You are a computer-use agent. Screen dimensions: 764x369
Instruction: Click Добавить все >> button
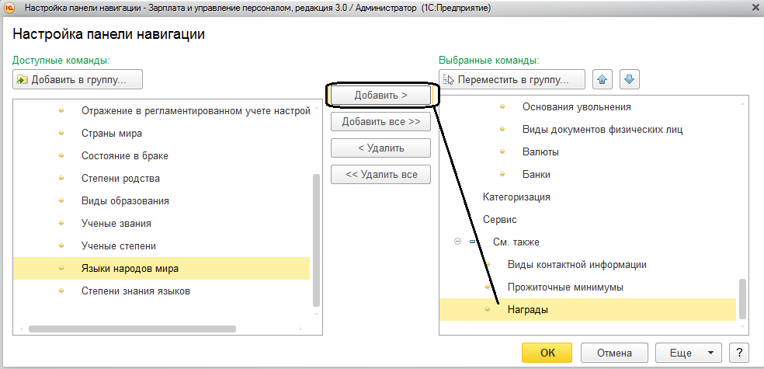380,122
